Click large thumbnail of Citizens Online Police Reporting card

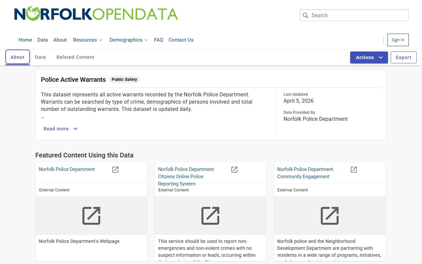210,216
